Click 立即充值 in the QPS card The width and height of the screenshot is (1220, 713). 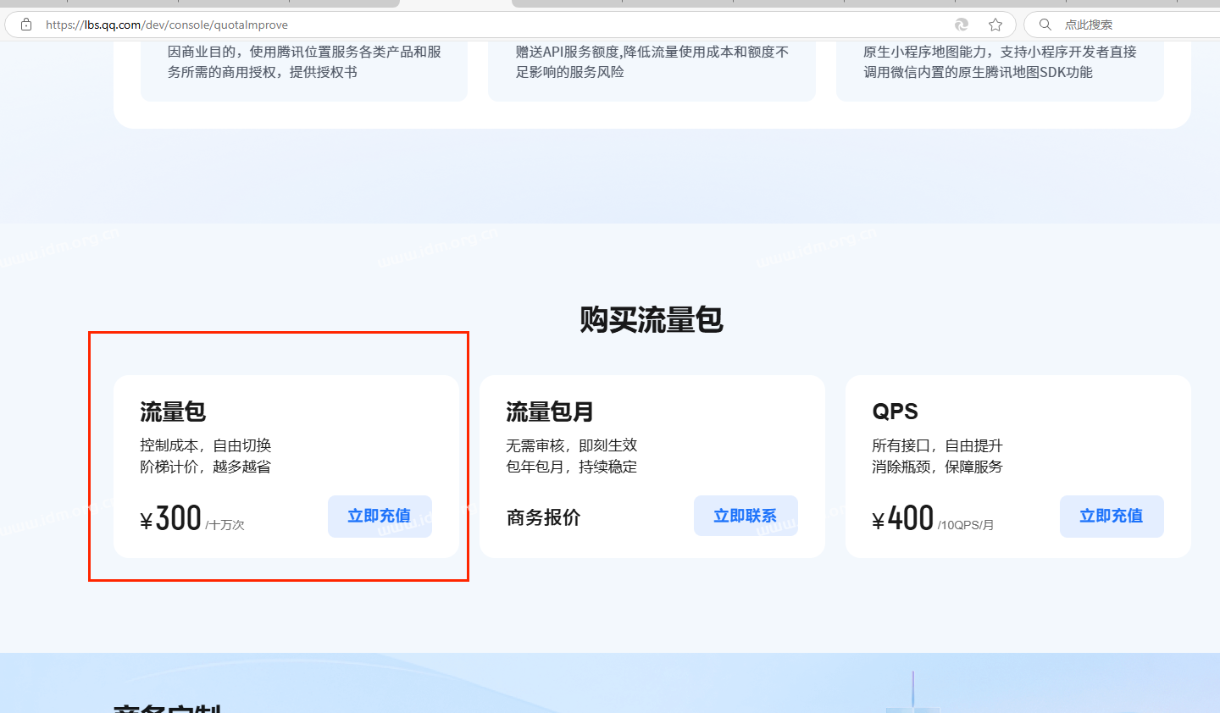pos(1112,516)
